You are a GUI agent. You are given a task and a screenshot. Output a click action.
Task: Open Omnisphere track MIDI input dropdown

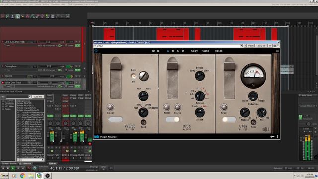[47, 70]
